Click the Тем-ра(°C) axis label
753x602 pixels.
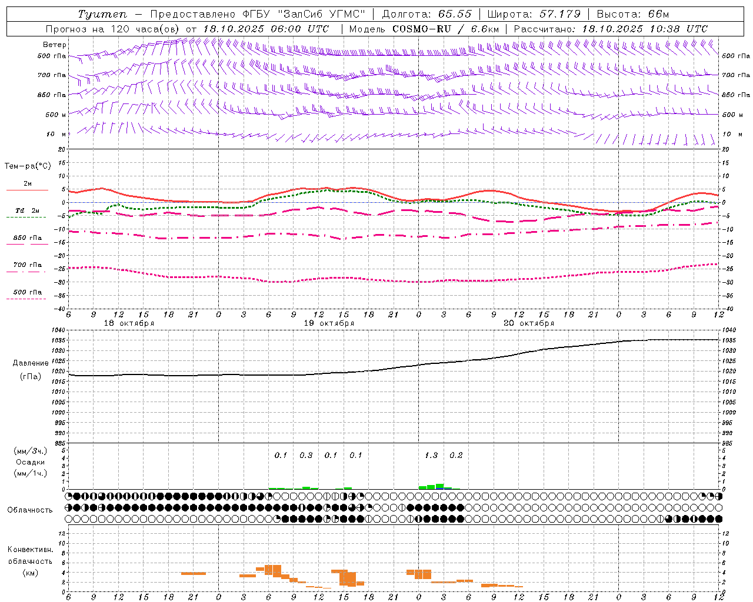click(28, 166)
